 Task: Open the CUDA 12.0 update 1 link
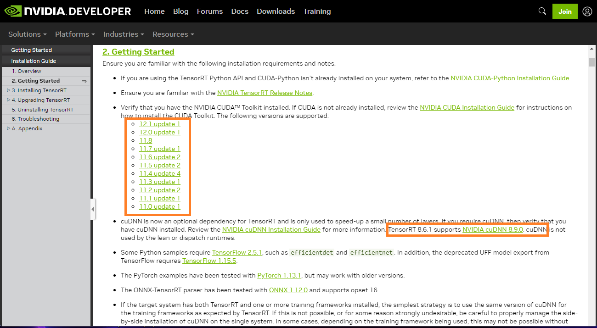pos(160,132)
